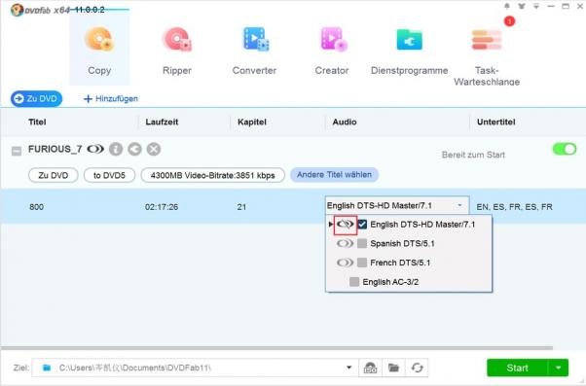Click the Zu DVD pill button under FURIOUS_7
The height and width of the screenshot is (386, 586).
pos(54,175)
